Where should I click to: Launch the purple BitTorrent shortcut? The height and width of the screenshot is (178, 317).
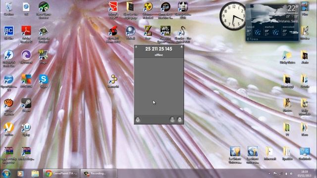click(x=26, y=56)
